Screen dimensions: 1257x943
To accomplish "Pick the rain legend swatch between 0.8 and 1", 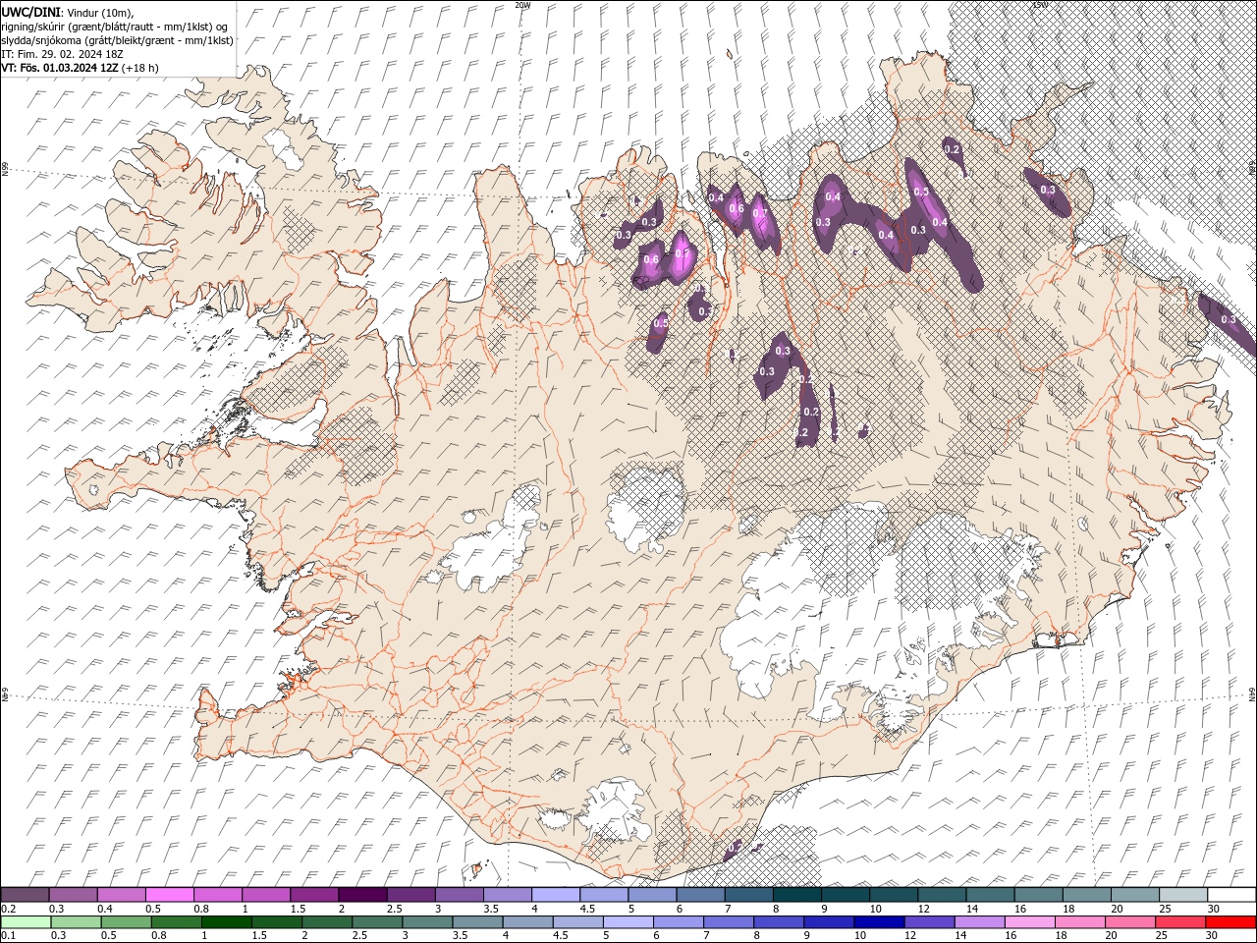I will click(x=177, y=922).
